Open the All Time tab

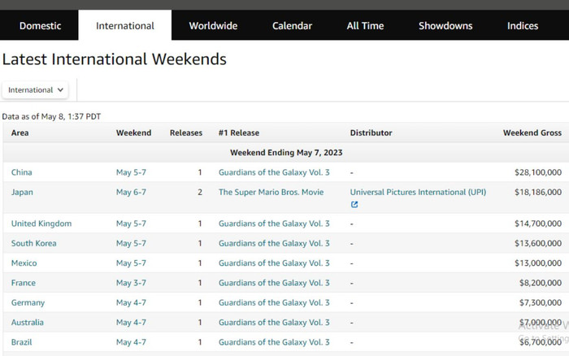pos(365,26)
